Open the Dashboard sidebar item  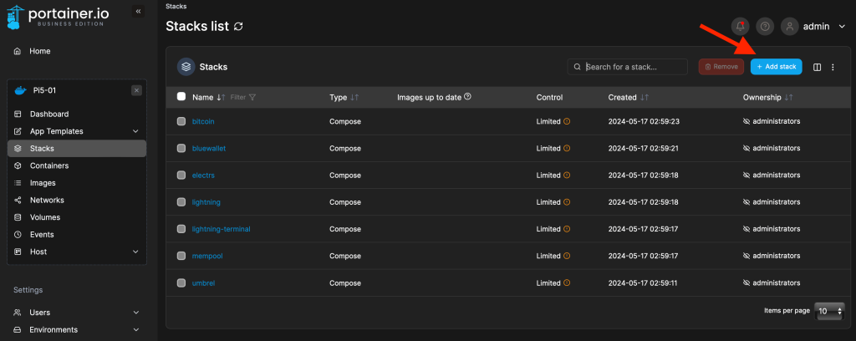click(49, 114)
